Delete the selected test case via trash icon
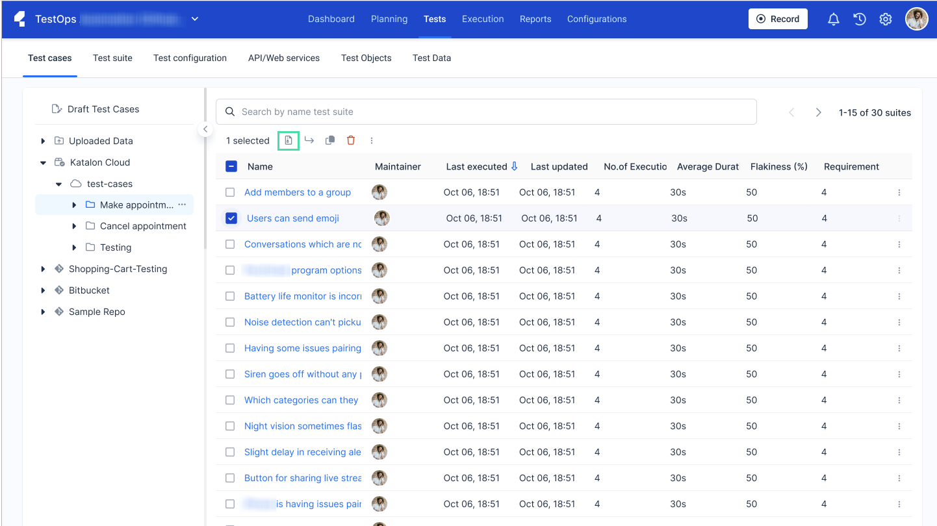The height and width of the screenshot is (526, 937). (x=351, y=140)
